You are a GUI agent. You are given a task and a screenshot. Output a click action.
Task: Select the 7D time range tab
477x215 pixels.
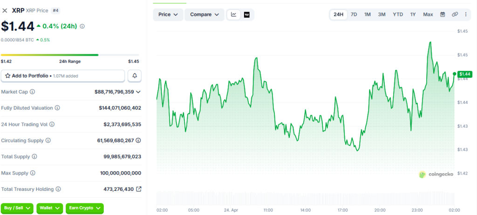pos(354,14)
